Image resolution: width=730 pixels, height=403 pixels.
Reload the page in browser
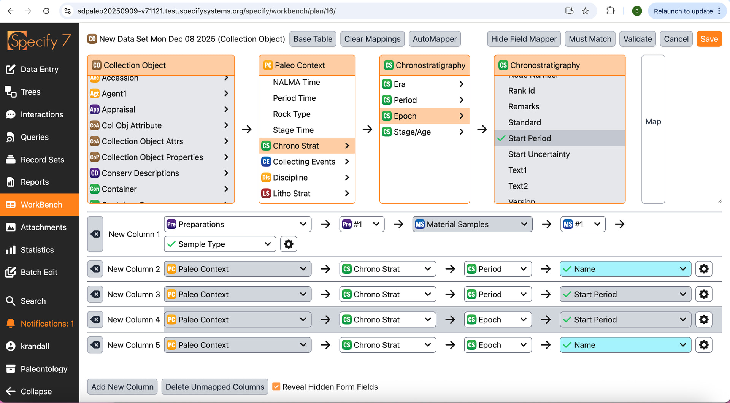click(46, 11)
